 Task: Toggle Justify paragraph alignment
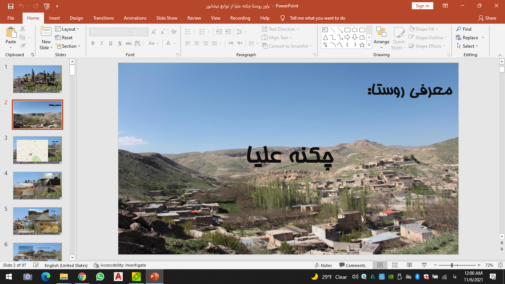pos(214,43)
